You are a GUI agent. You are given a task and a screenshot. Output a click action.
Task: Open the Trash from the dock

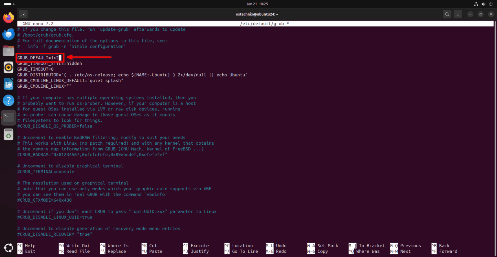point(8,134)
